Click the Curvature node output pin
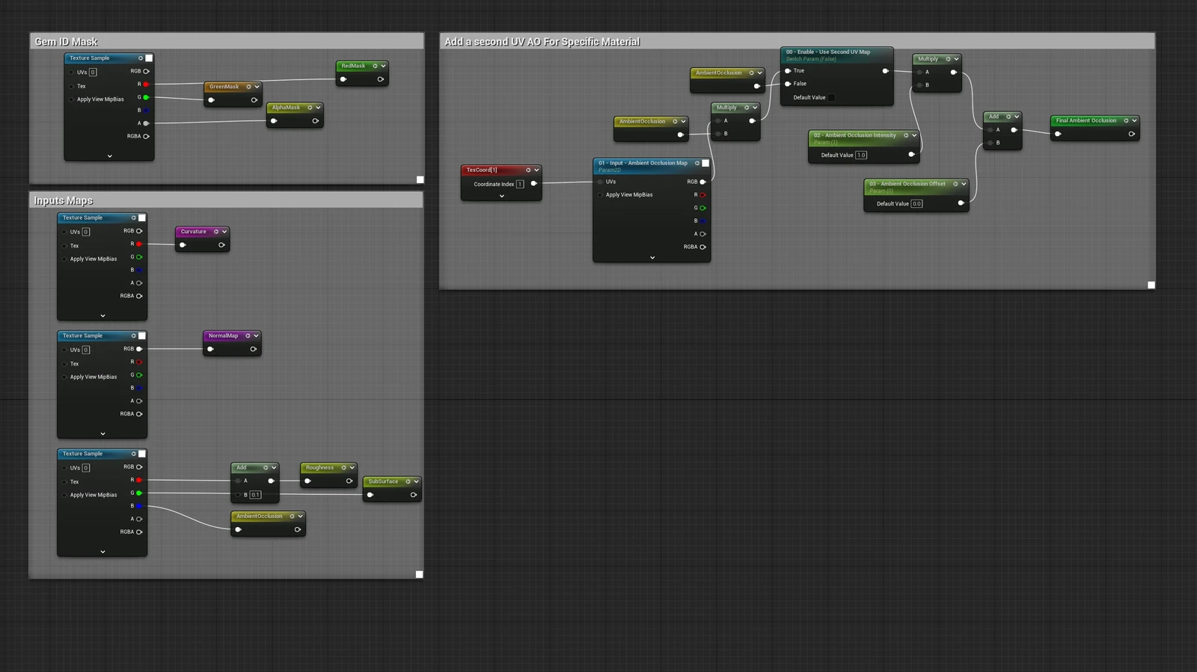 click(x=221, y=245)
